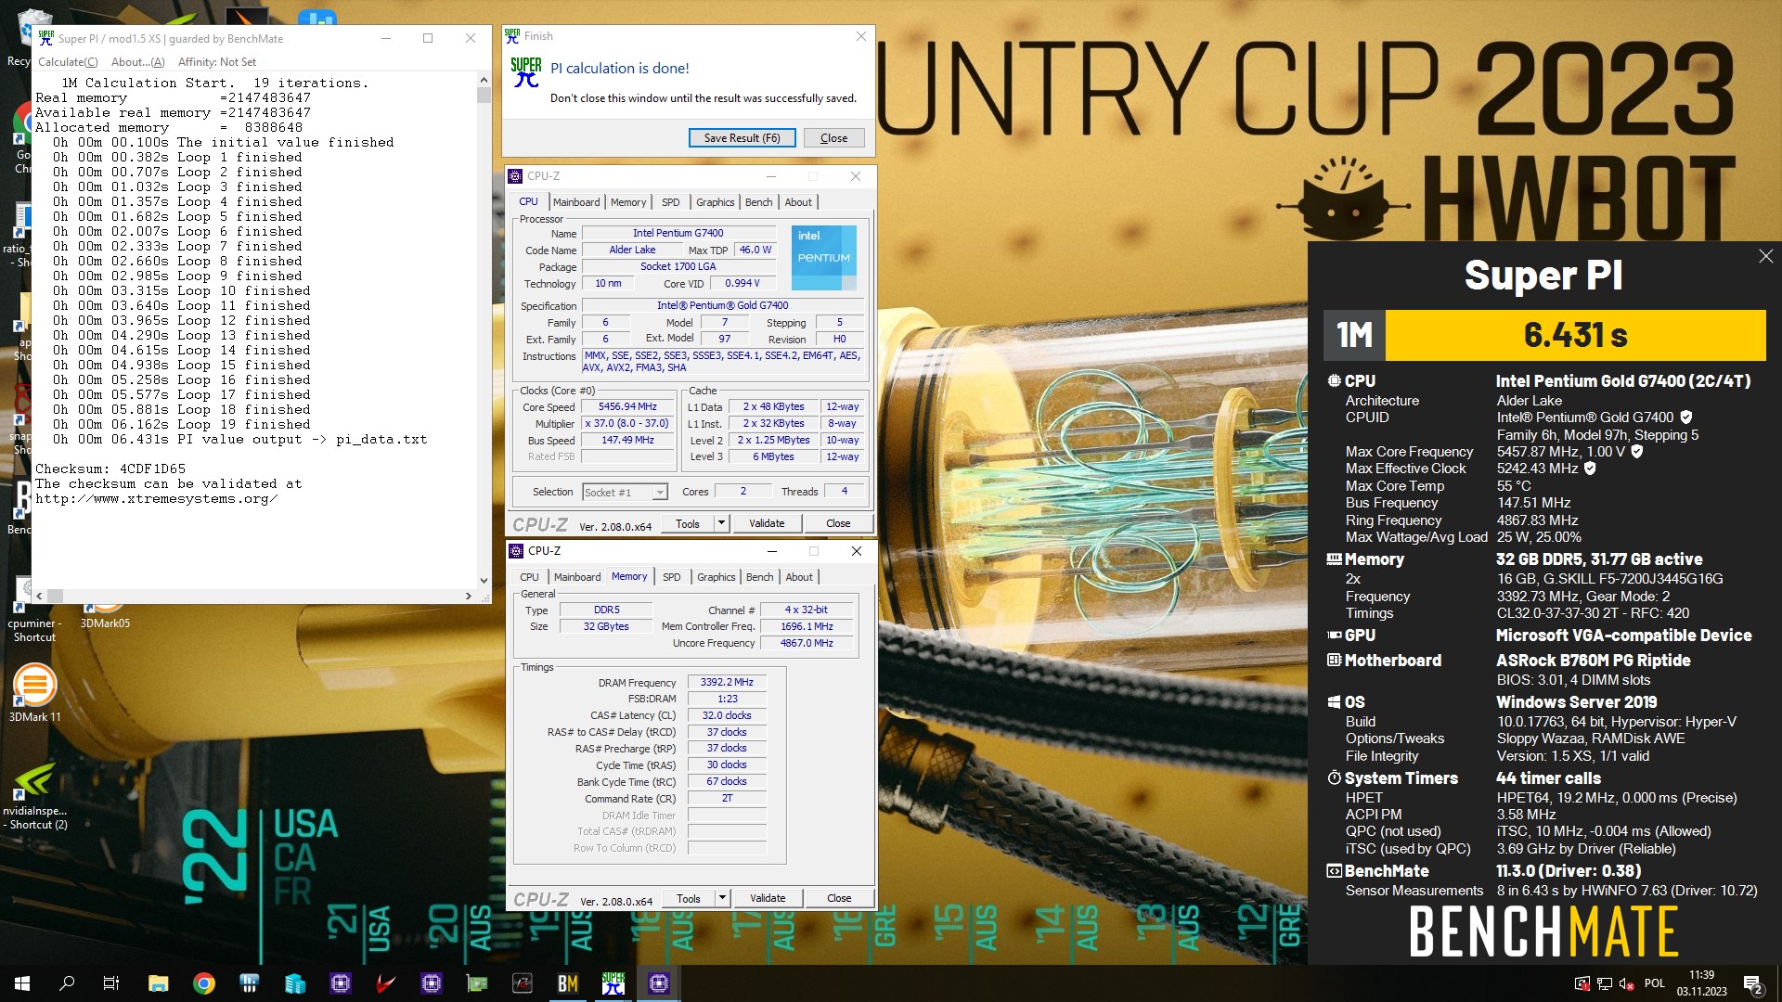The width and height of the screenshot is (1782, 1002).
Task: Click the DRAM Frequency 3392.2 MHz value
Action: click(727, 682)
